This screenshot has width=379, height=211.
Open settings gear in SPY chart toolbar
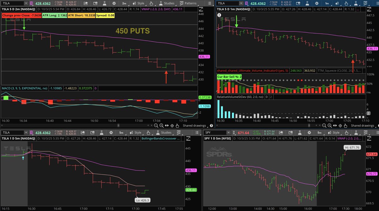pyautogui.click(x=309, y=133)
